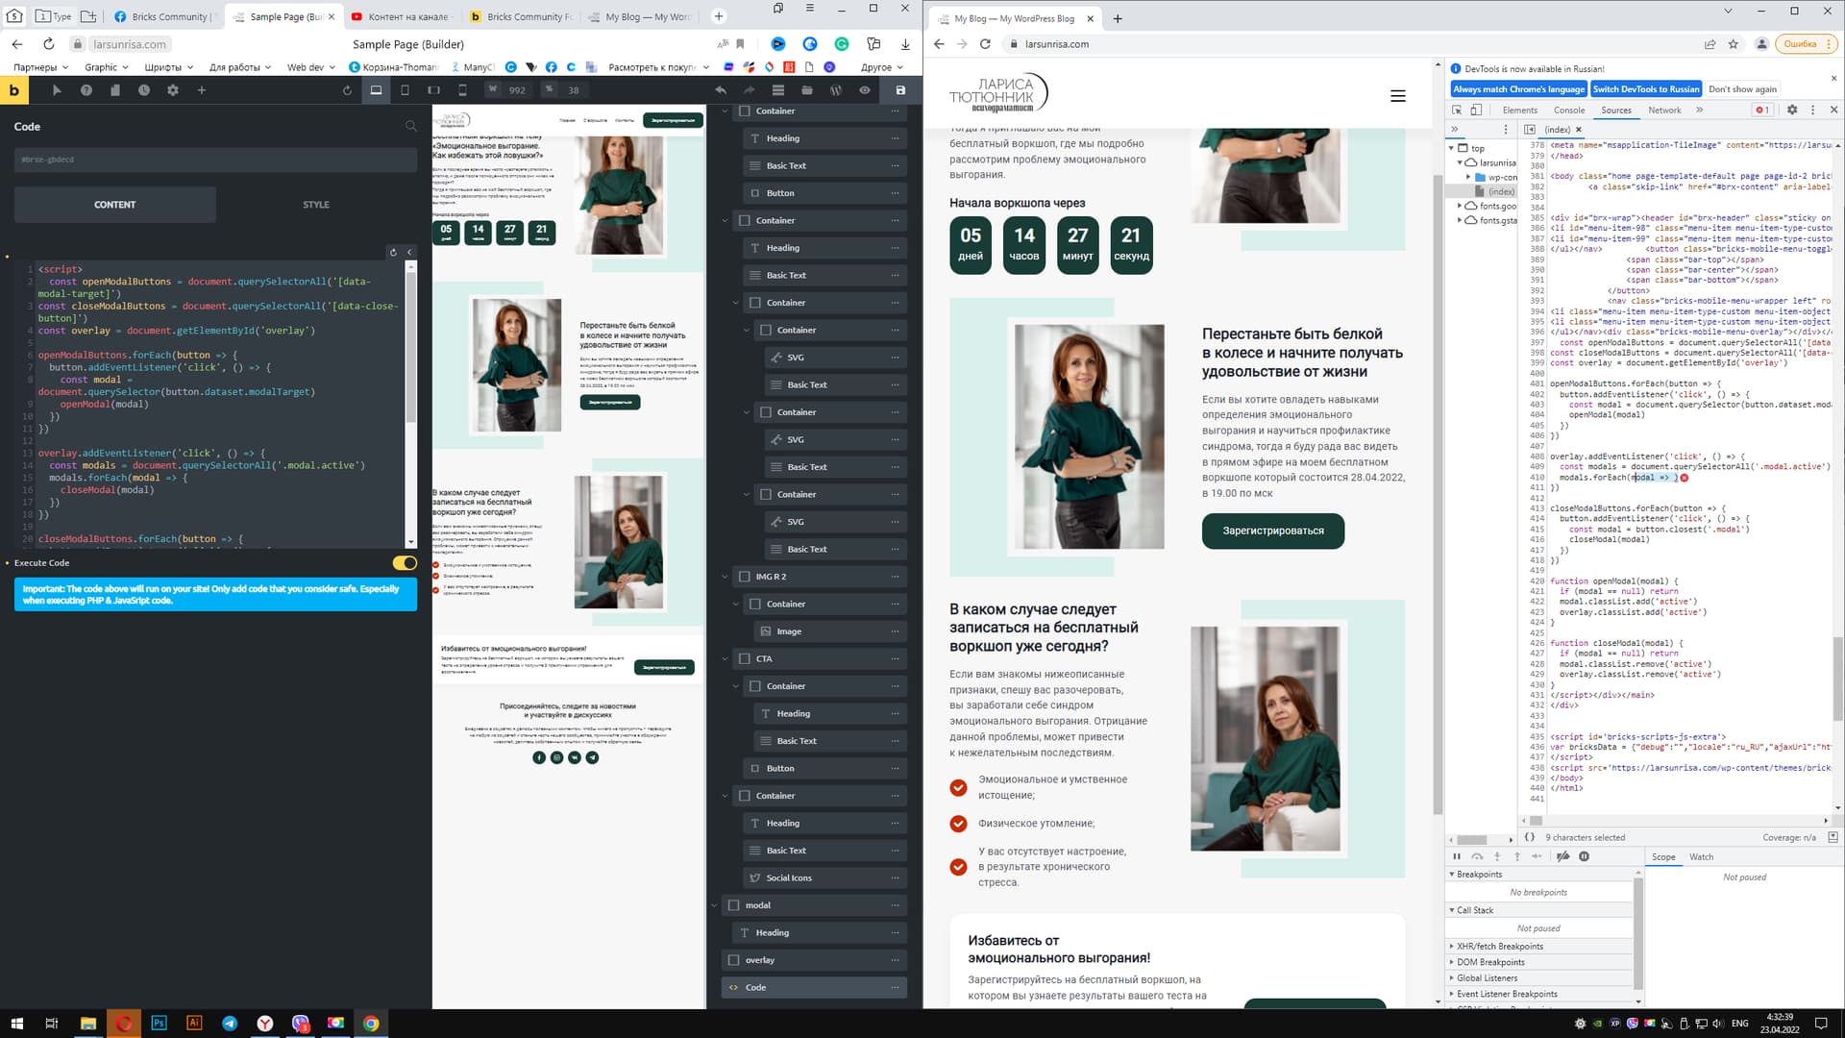Click the save disk icon in Bricks
The height and width of the screenshot is (1038, 1845).
[900, 90]
